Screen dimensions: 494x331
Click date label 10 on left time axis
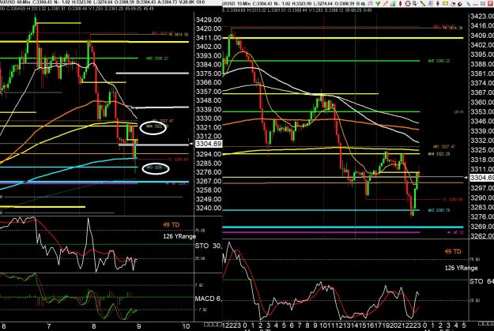pos(186,326)
